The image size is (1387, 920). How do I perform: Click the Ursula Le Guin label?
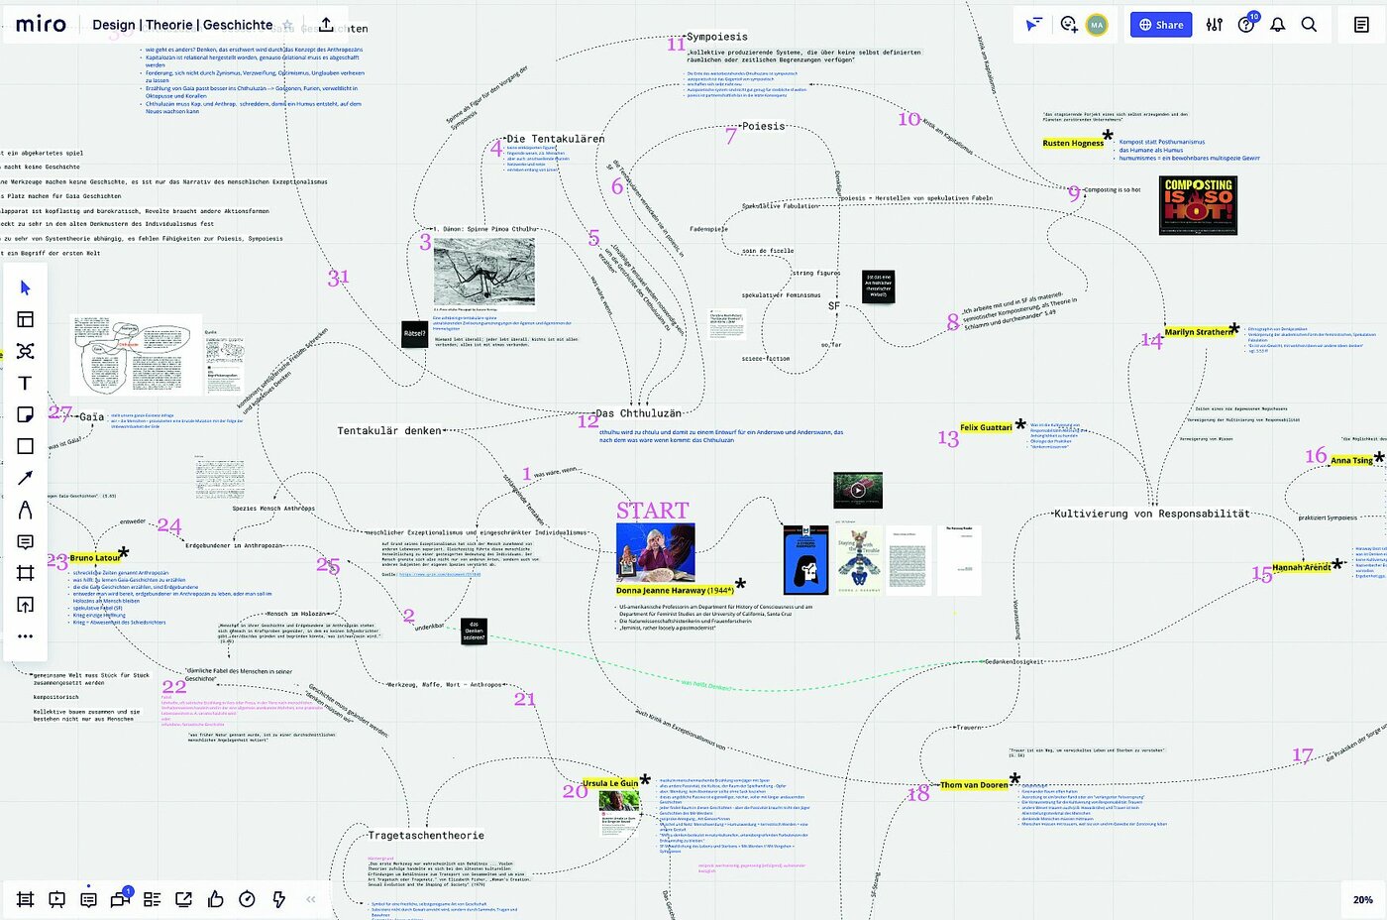609,783
